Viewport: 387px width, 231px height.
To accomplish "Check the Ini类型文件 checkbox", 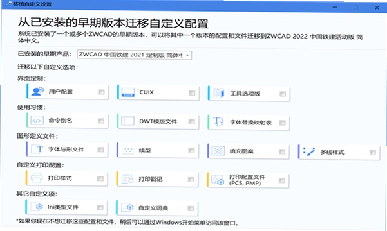I will (x=100, y=207).
